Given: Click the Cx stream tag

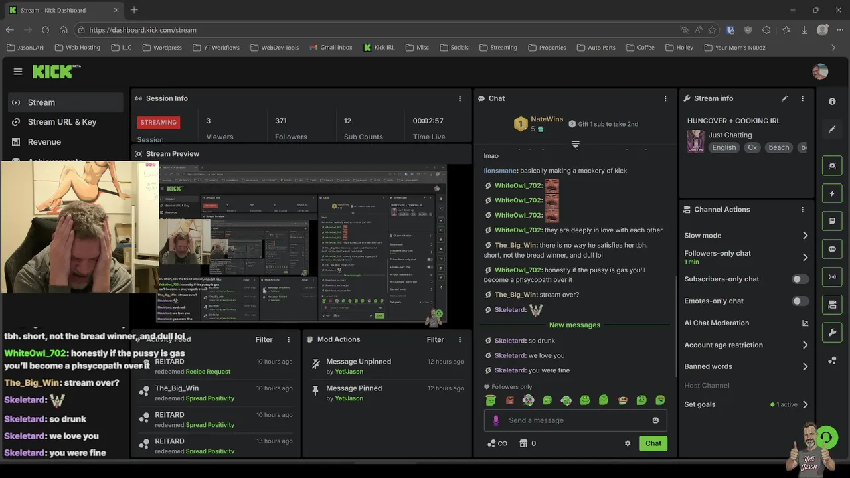Looking at the screenshot, I should [752, 148].
